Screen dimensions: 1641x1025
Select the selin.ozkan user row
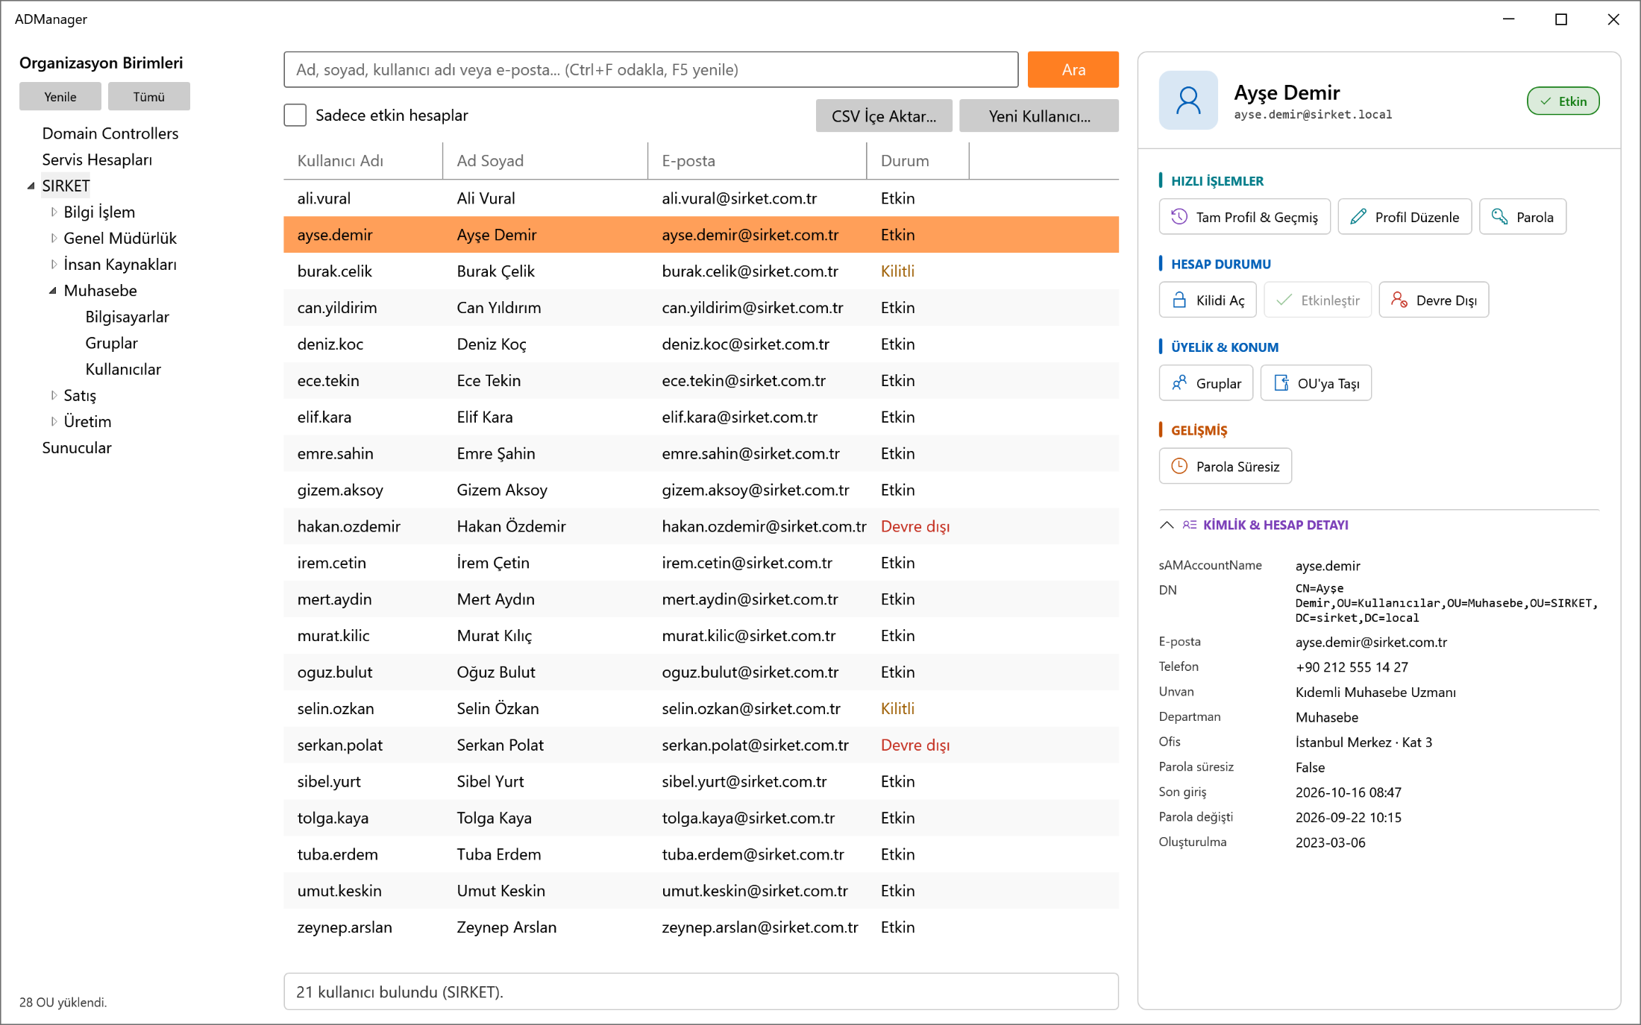pyautogui.click(x=701, y=708)
